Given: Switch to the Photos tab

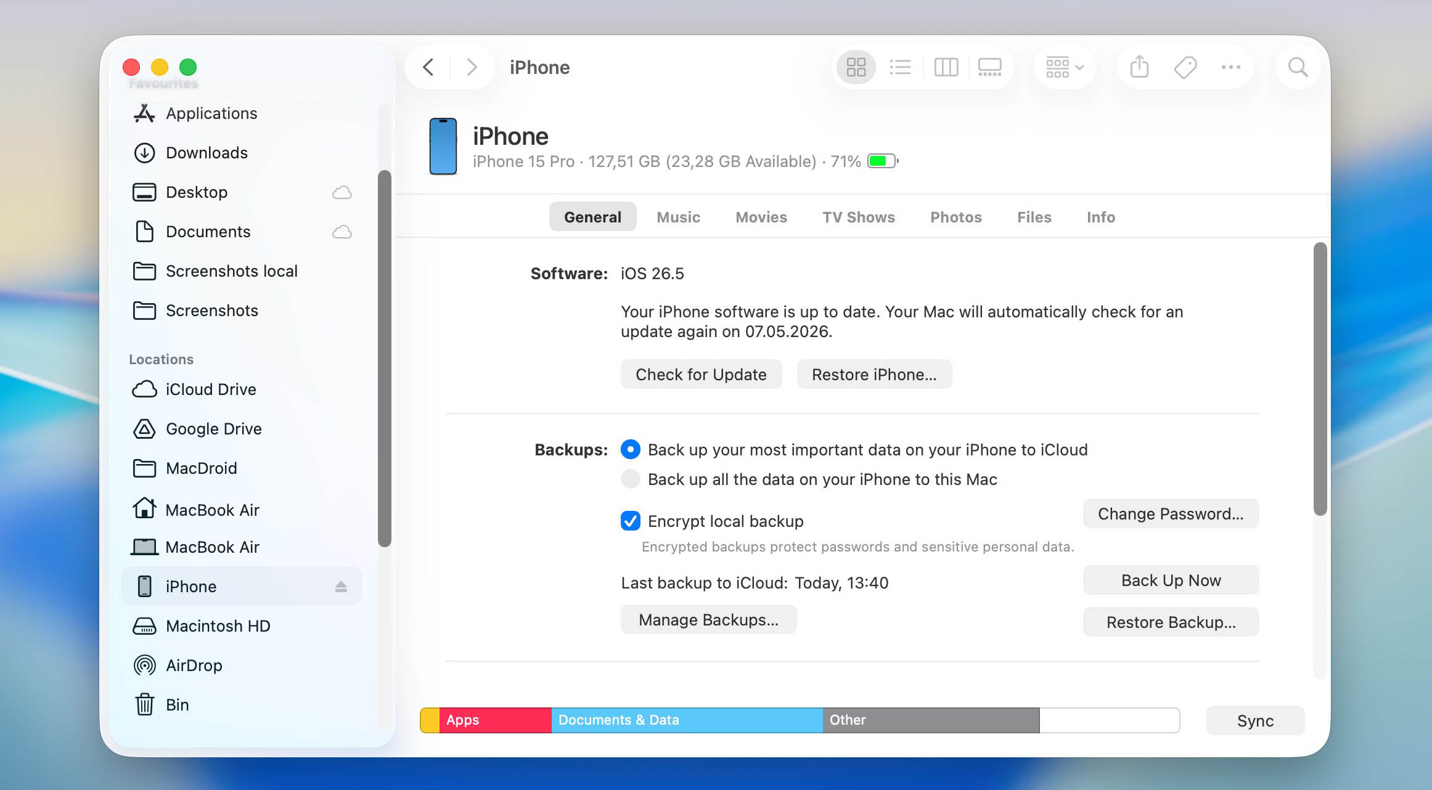Looking at the screenshot, I should [956, 217].
